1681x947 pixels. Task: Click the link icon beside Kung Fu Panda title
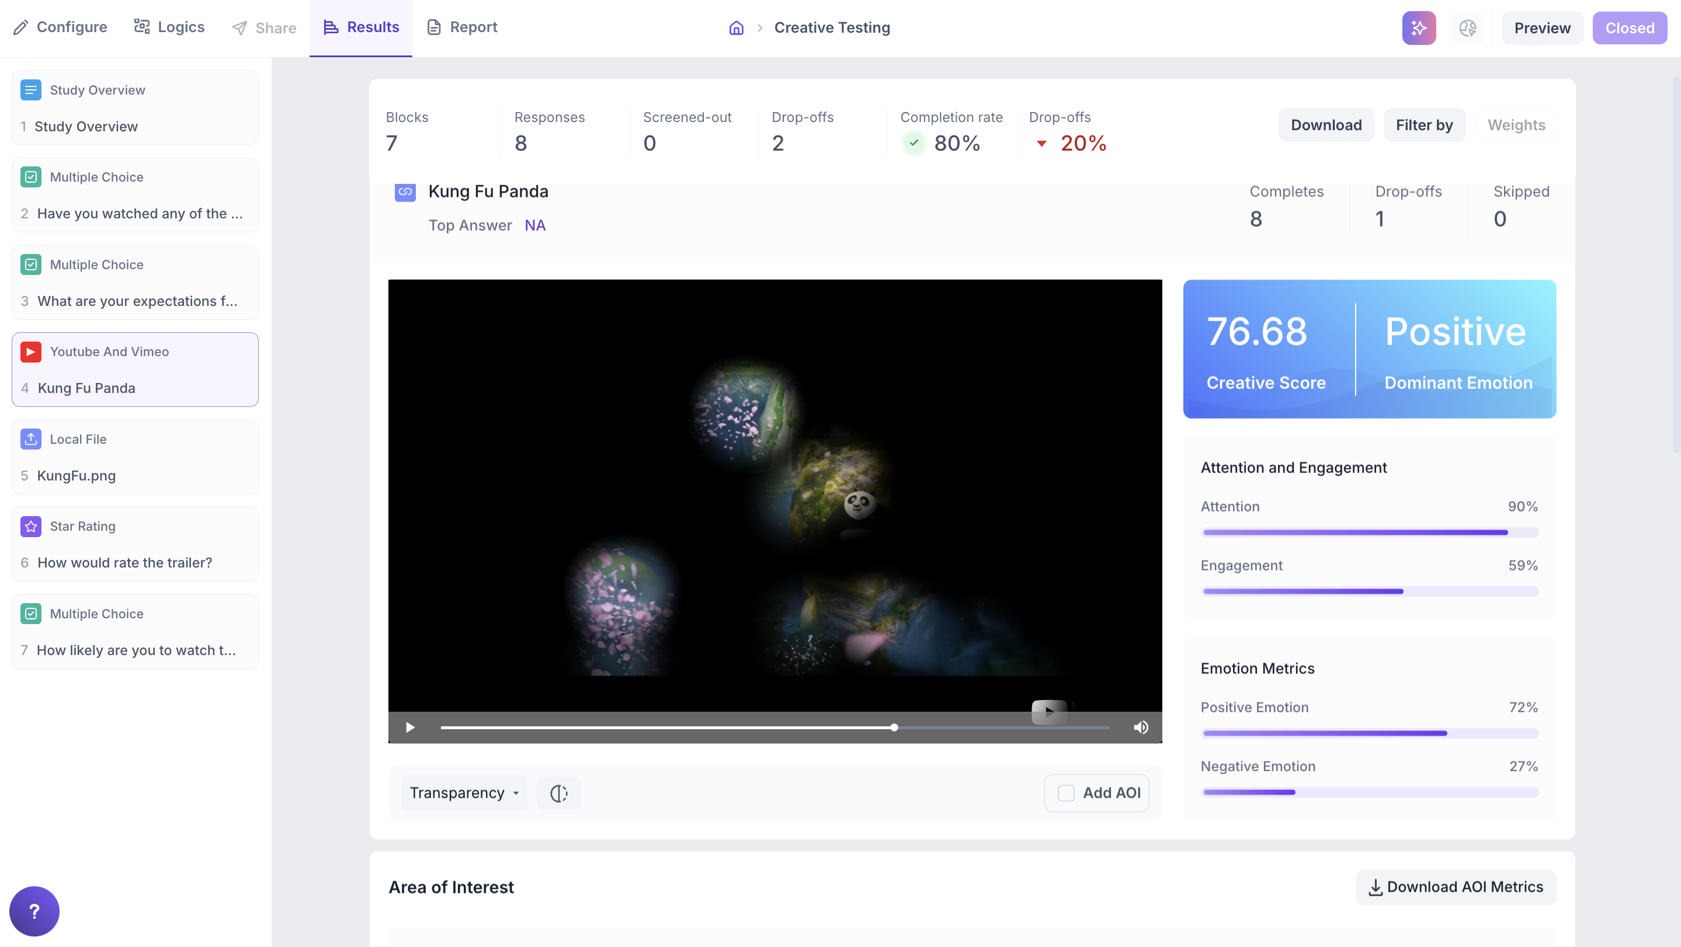405,192
